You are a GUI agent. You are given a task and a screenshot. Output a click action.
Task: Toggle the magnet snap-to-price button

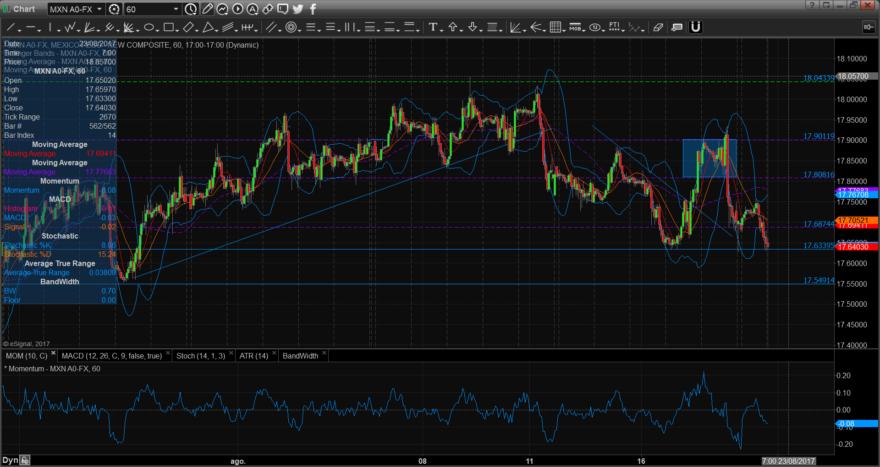(x=696, y=27)
